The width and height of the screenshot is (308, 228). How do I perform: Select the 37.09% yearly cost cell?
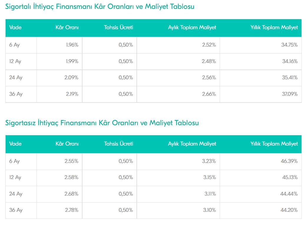pyautogui.click(x=290, y=94)
